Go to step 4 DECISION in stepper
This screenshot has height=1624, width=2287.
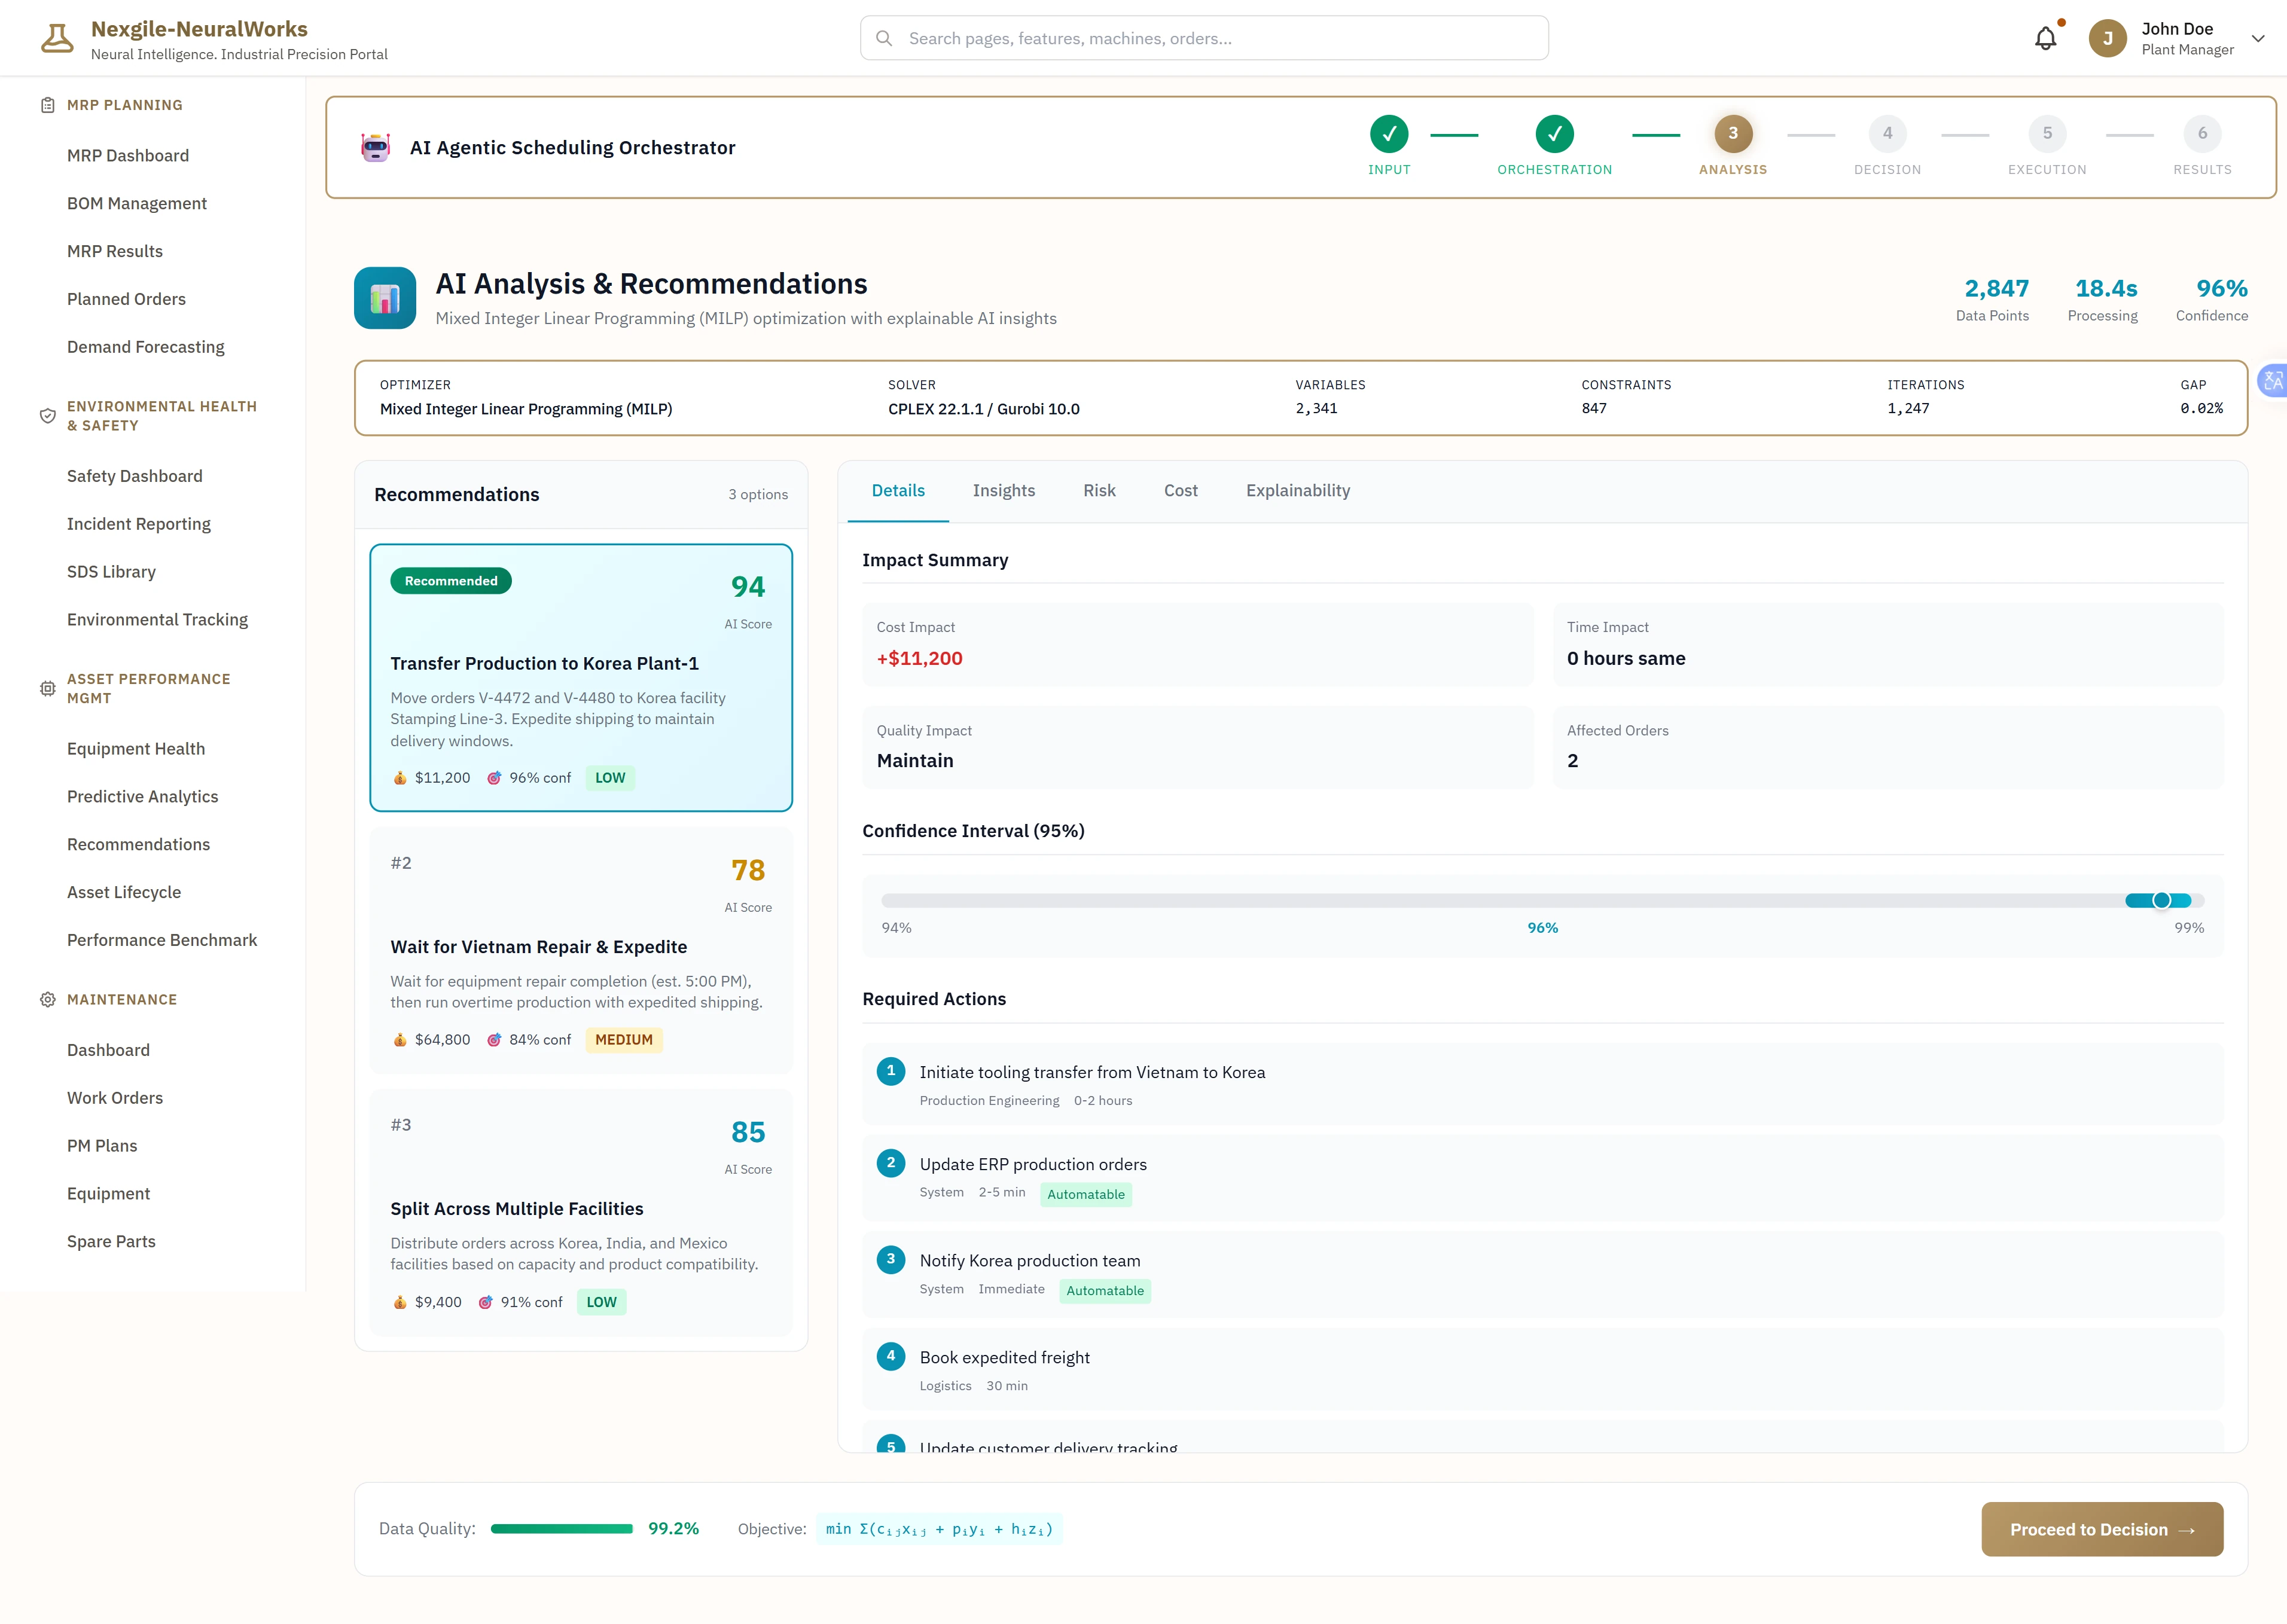point(1887,134)
